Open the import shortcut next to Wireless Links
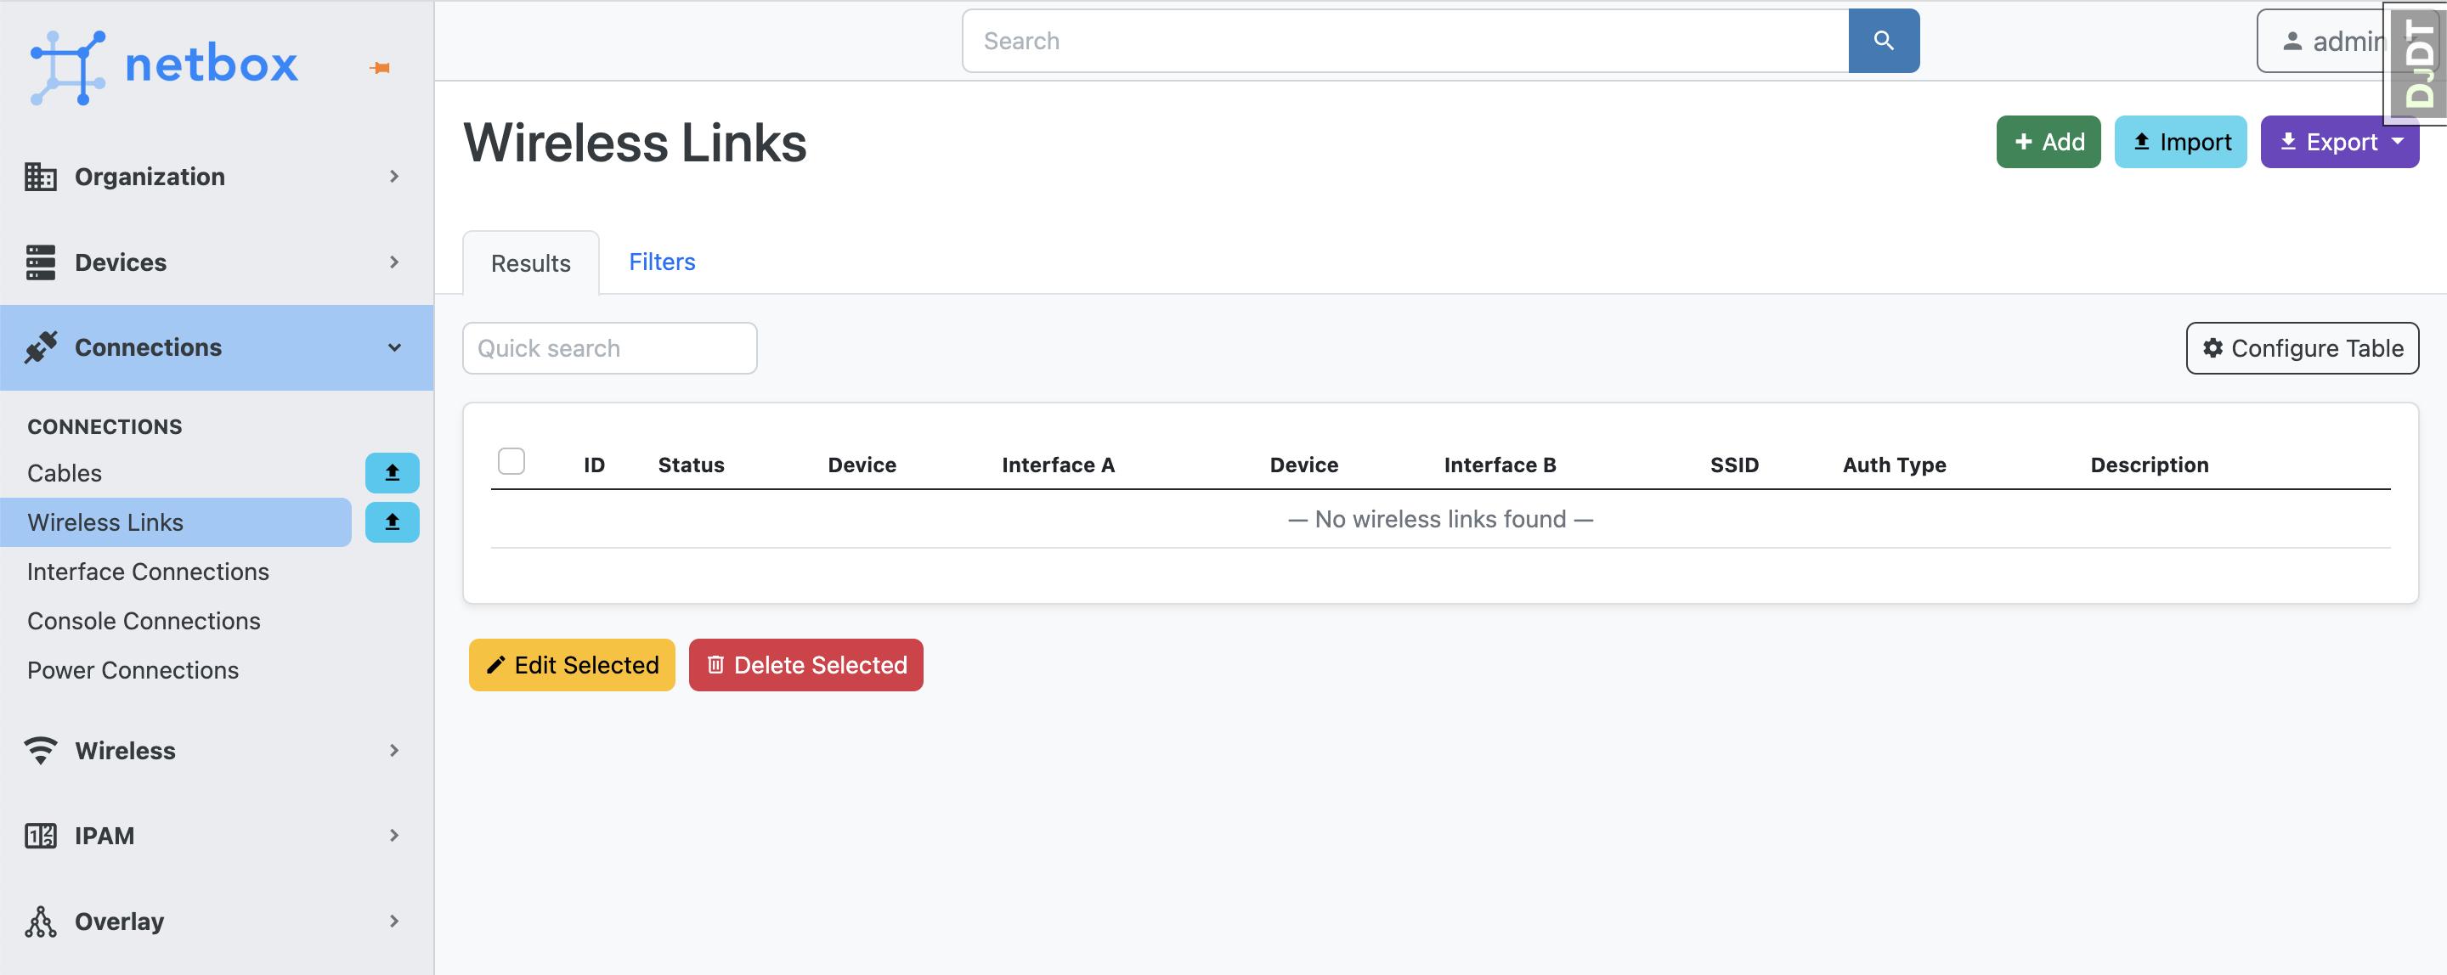 tap(392, 521)
